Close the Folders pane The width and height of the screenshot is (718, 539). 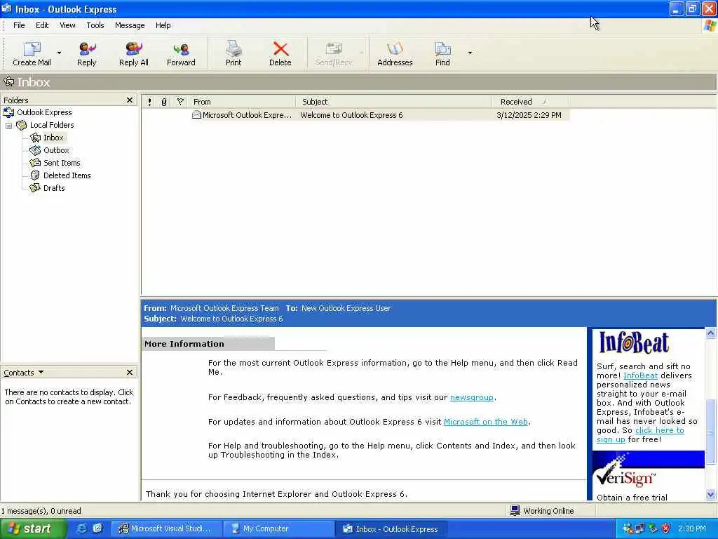pos(130,100)
